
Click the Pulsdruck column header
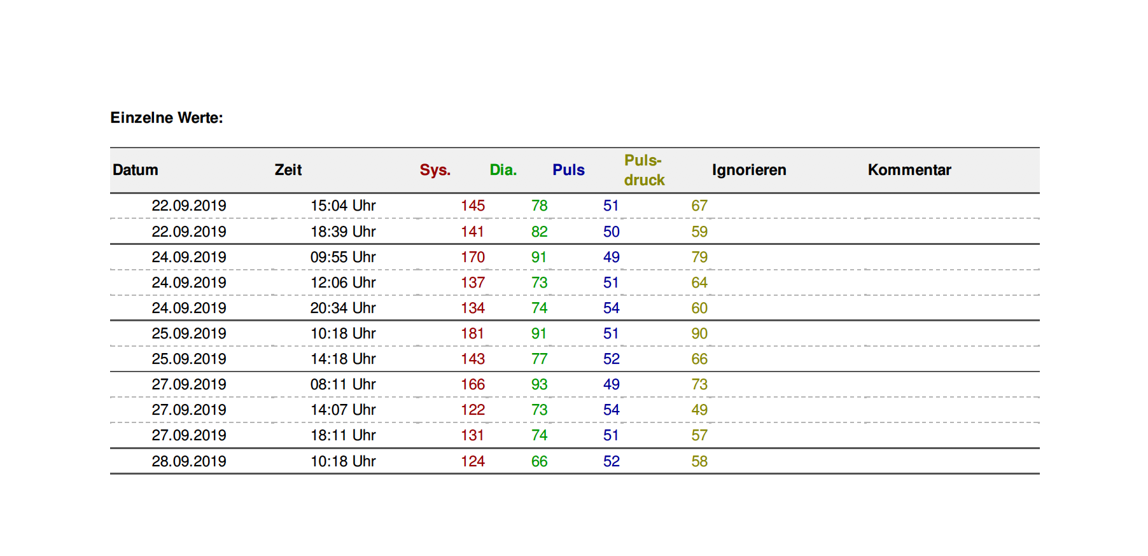(644, 170)
